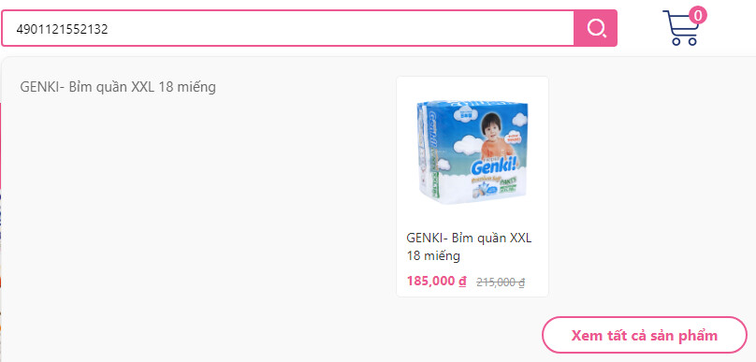
Task: Select the suggestion GENKI- Bỉm quần XXL 18 miếng
Action: (118, 87)
